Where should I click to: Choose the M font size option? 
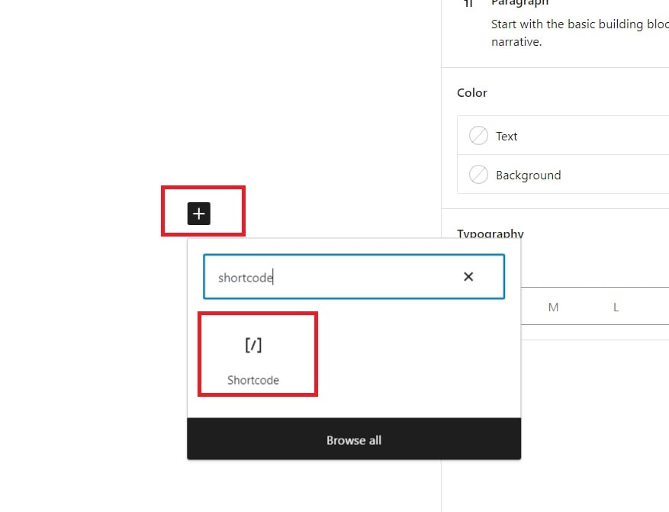pos(553,308)
